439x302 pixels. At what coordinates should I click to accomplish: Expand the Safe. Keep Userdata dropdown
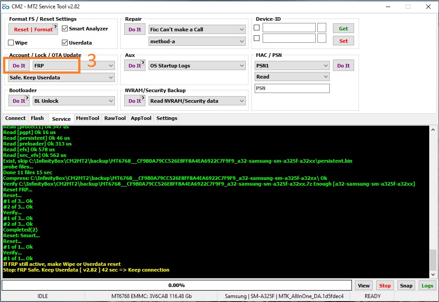coord(61,78)
